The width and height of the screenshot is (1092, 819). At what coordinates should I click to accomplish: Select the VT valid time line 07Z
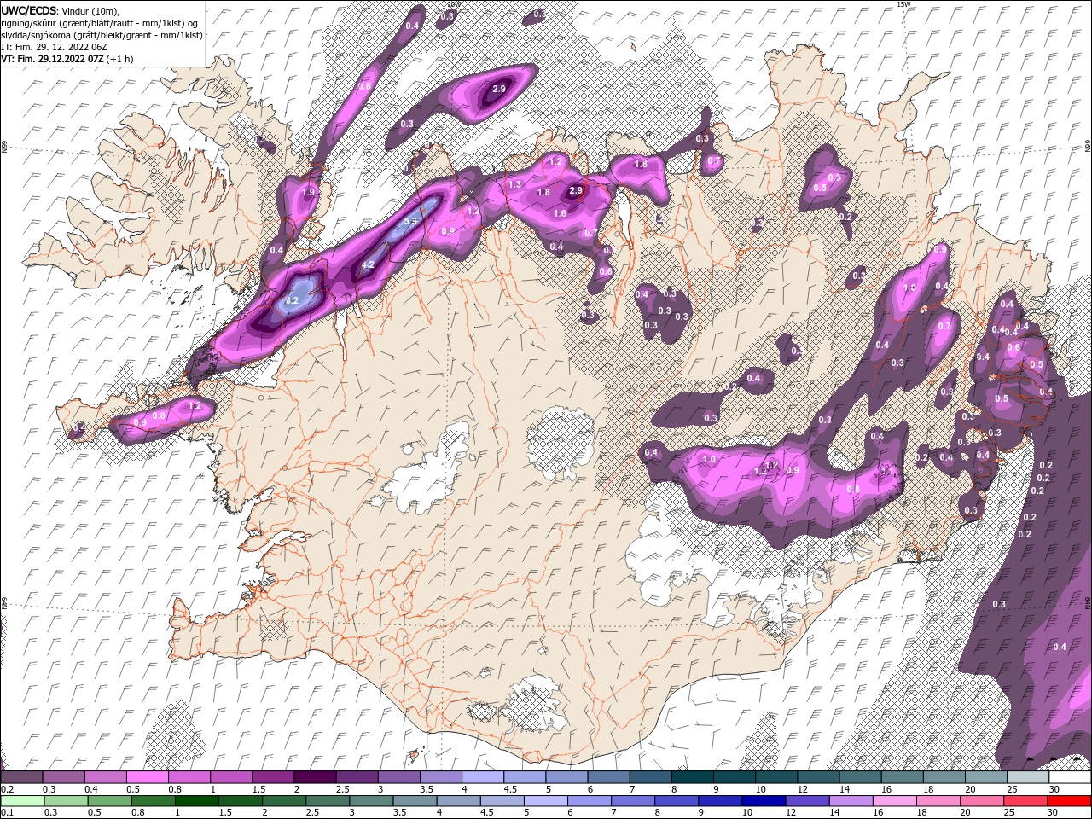[x=66, y=59]
